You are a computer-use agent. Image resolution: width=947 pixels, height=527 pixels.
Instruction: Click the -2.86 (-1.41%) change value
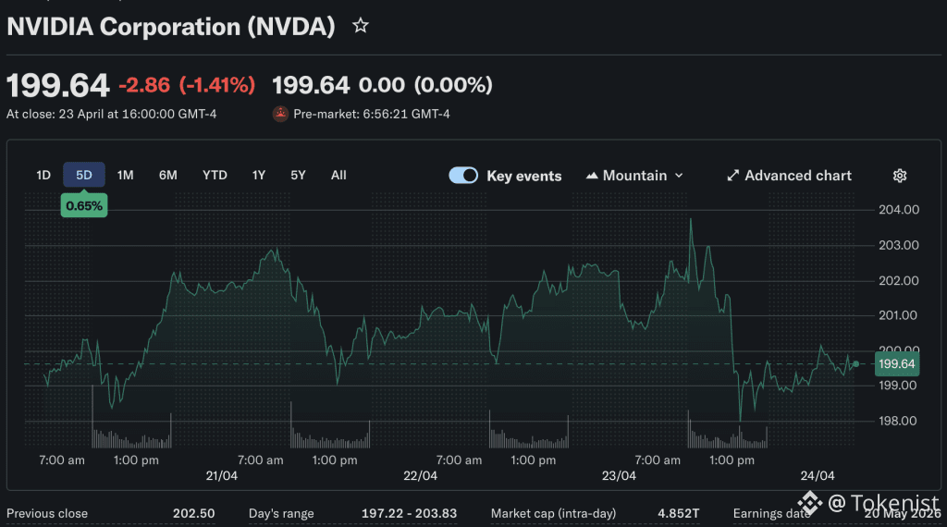coord(187,85)
